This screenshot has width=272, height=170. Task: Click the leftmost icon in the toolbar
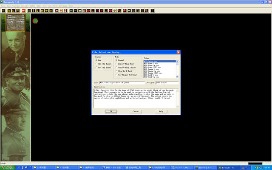point(3,10)
